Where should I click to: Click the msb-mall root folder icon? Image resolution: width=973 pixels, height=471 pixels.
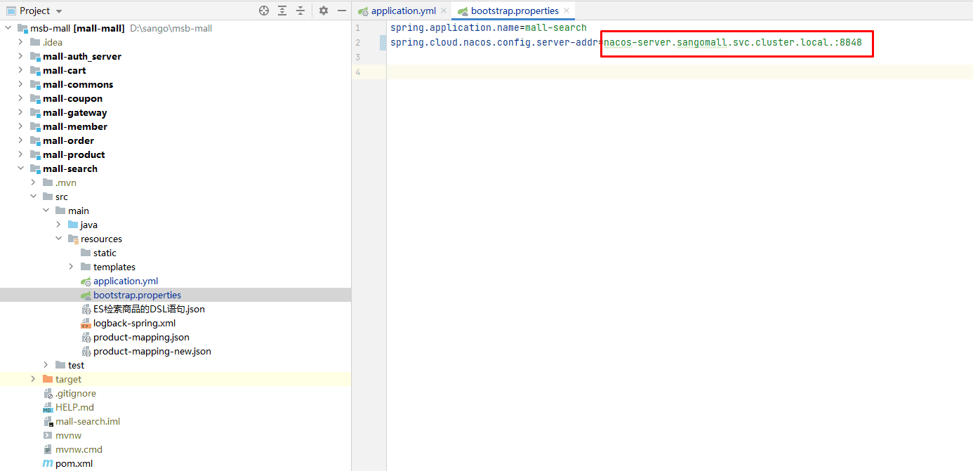coord(22,28)
